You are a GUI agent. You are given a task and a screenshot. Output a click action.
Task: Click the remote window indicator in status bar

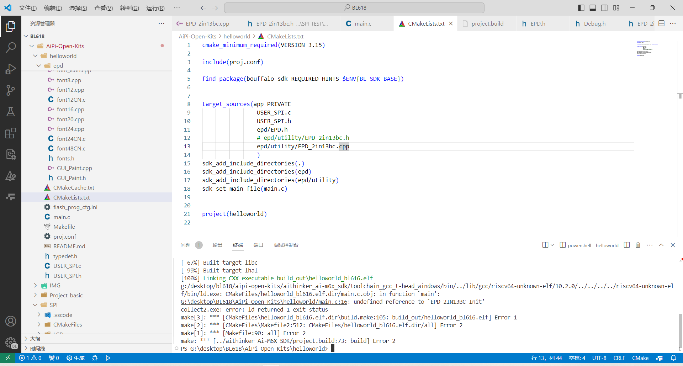tap(7, 358)
